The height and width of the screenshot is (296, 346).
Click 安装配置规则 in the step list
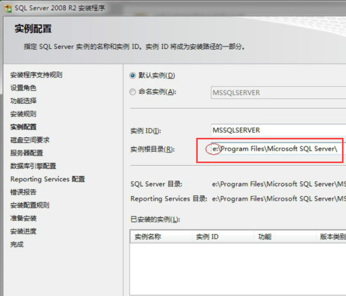[30, 205]
